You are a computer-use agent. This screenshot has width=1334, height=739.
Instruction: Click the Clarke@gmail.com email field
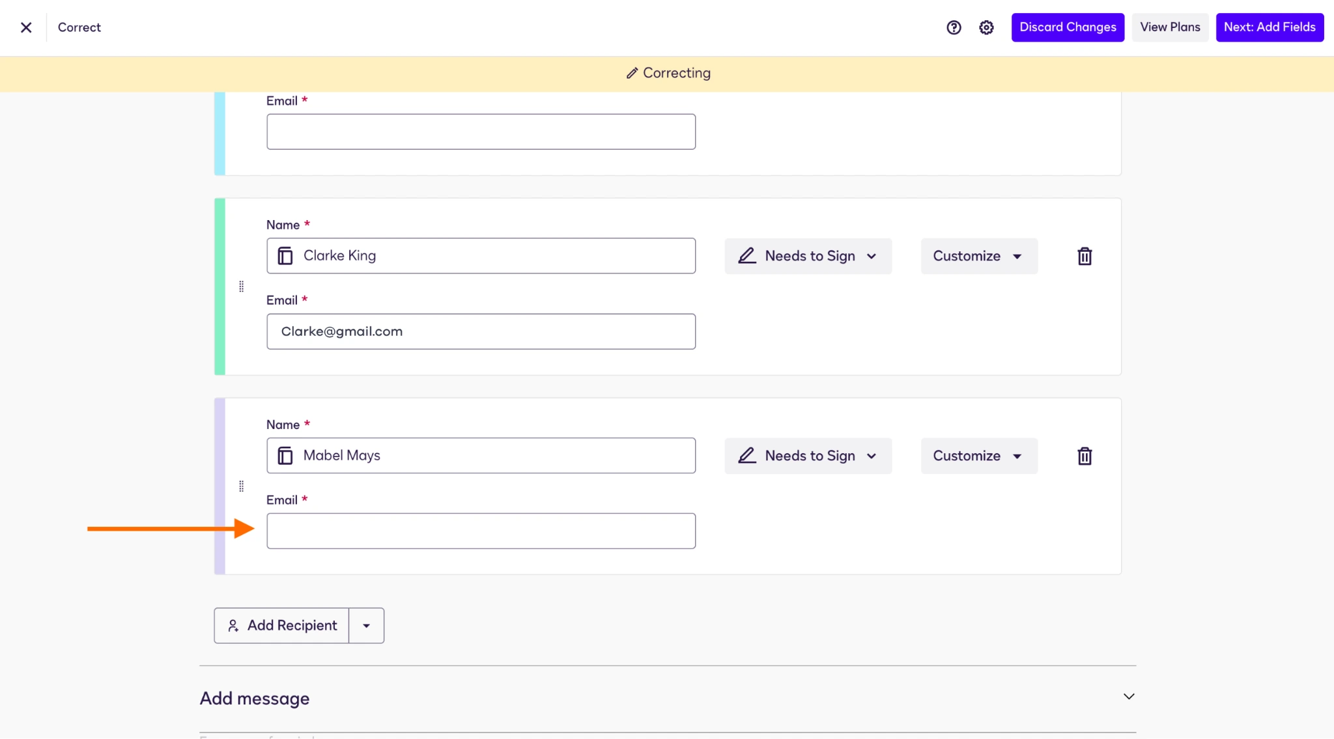[481, 331]
